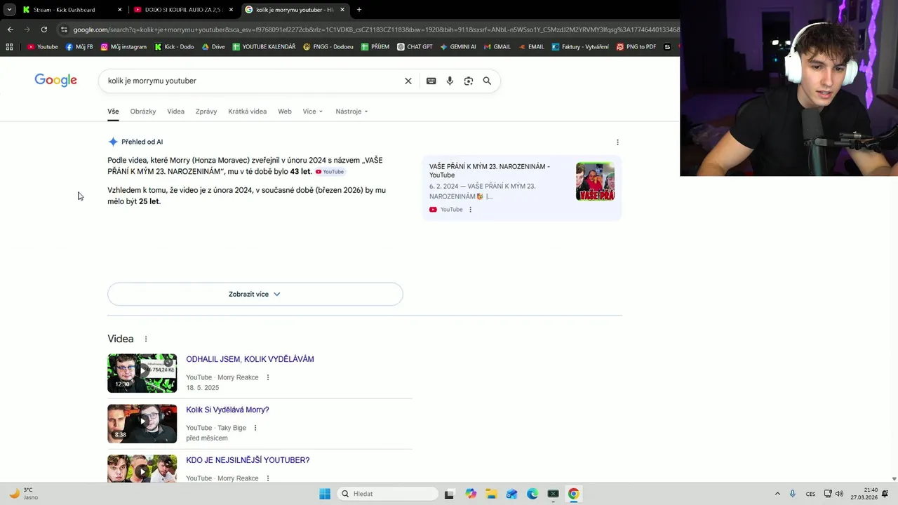Clear the search query with the X icon
898x505 pixels.
coord(408,81)
